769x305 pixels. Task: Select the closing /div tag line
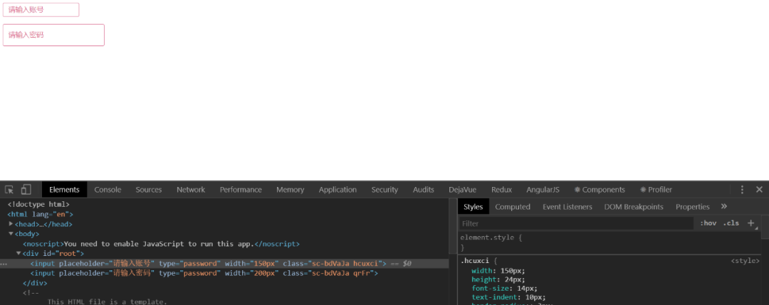tap(35, 283)
